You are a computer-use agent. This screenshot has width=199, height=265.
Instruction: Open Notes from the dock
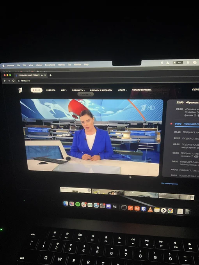coord(157,210)
